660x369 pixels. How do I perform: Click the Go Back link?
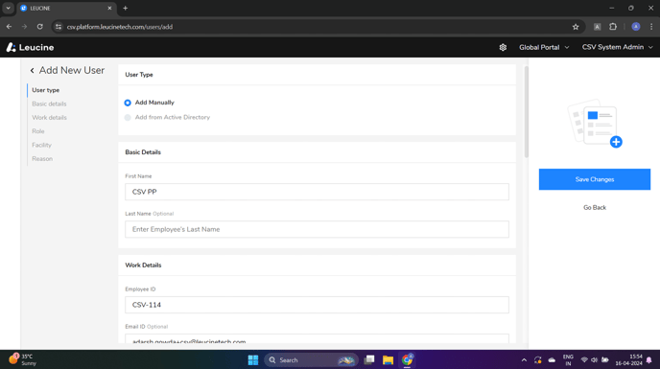[x=595, y=207]
